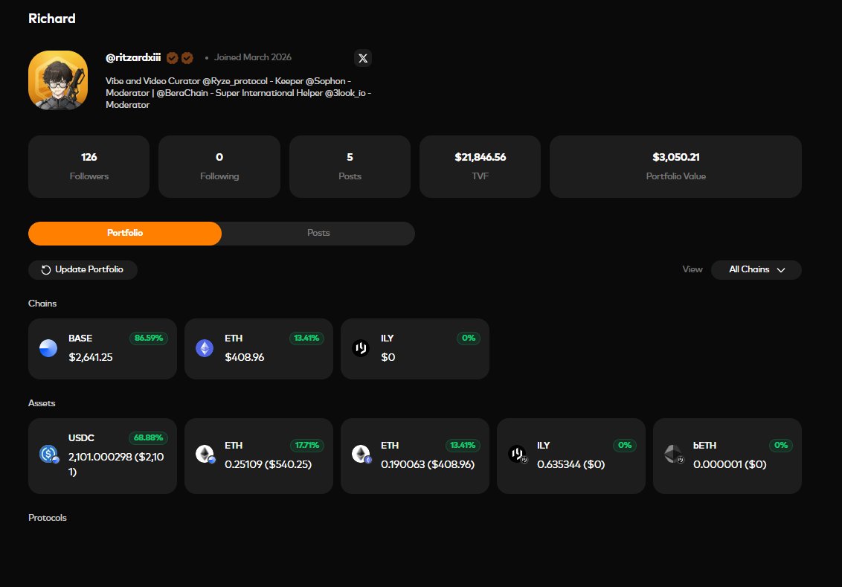Select the Portfolio tab

coord(124,233)
